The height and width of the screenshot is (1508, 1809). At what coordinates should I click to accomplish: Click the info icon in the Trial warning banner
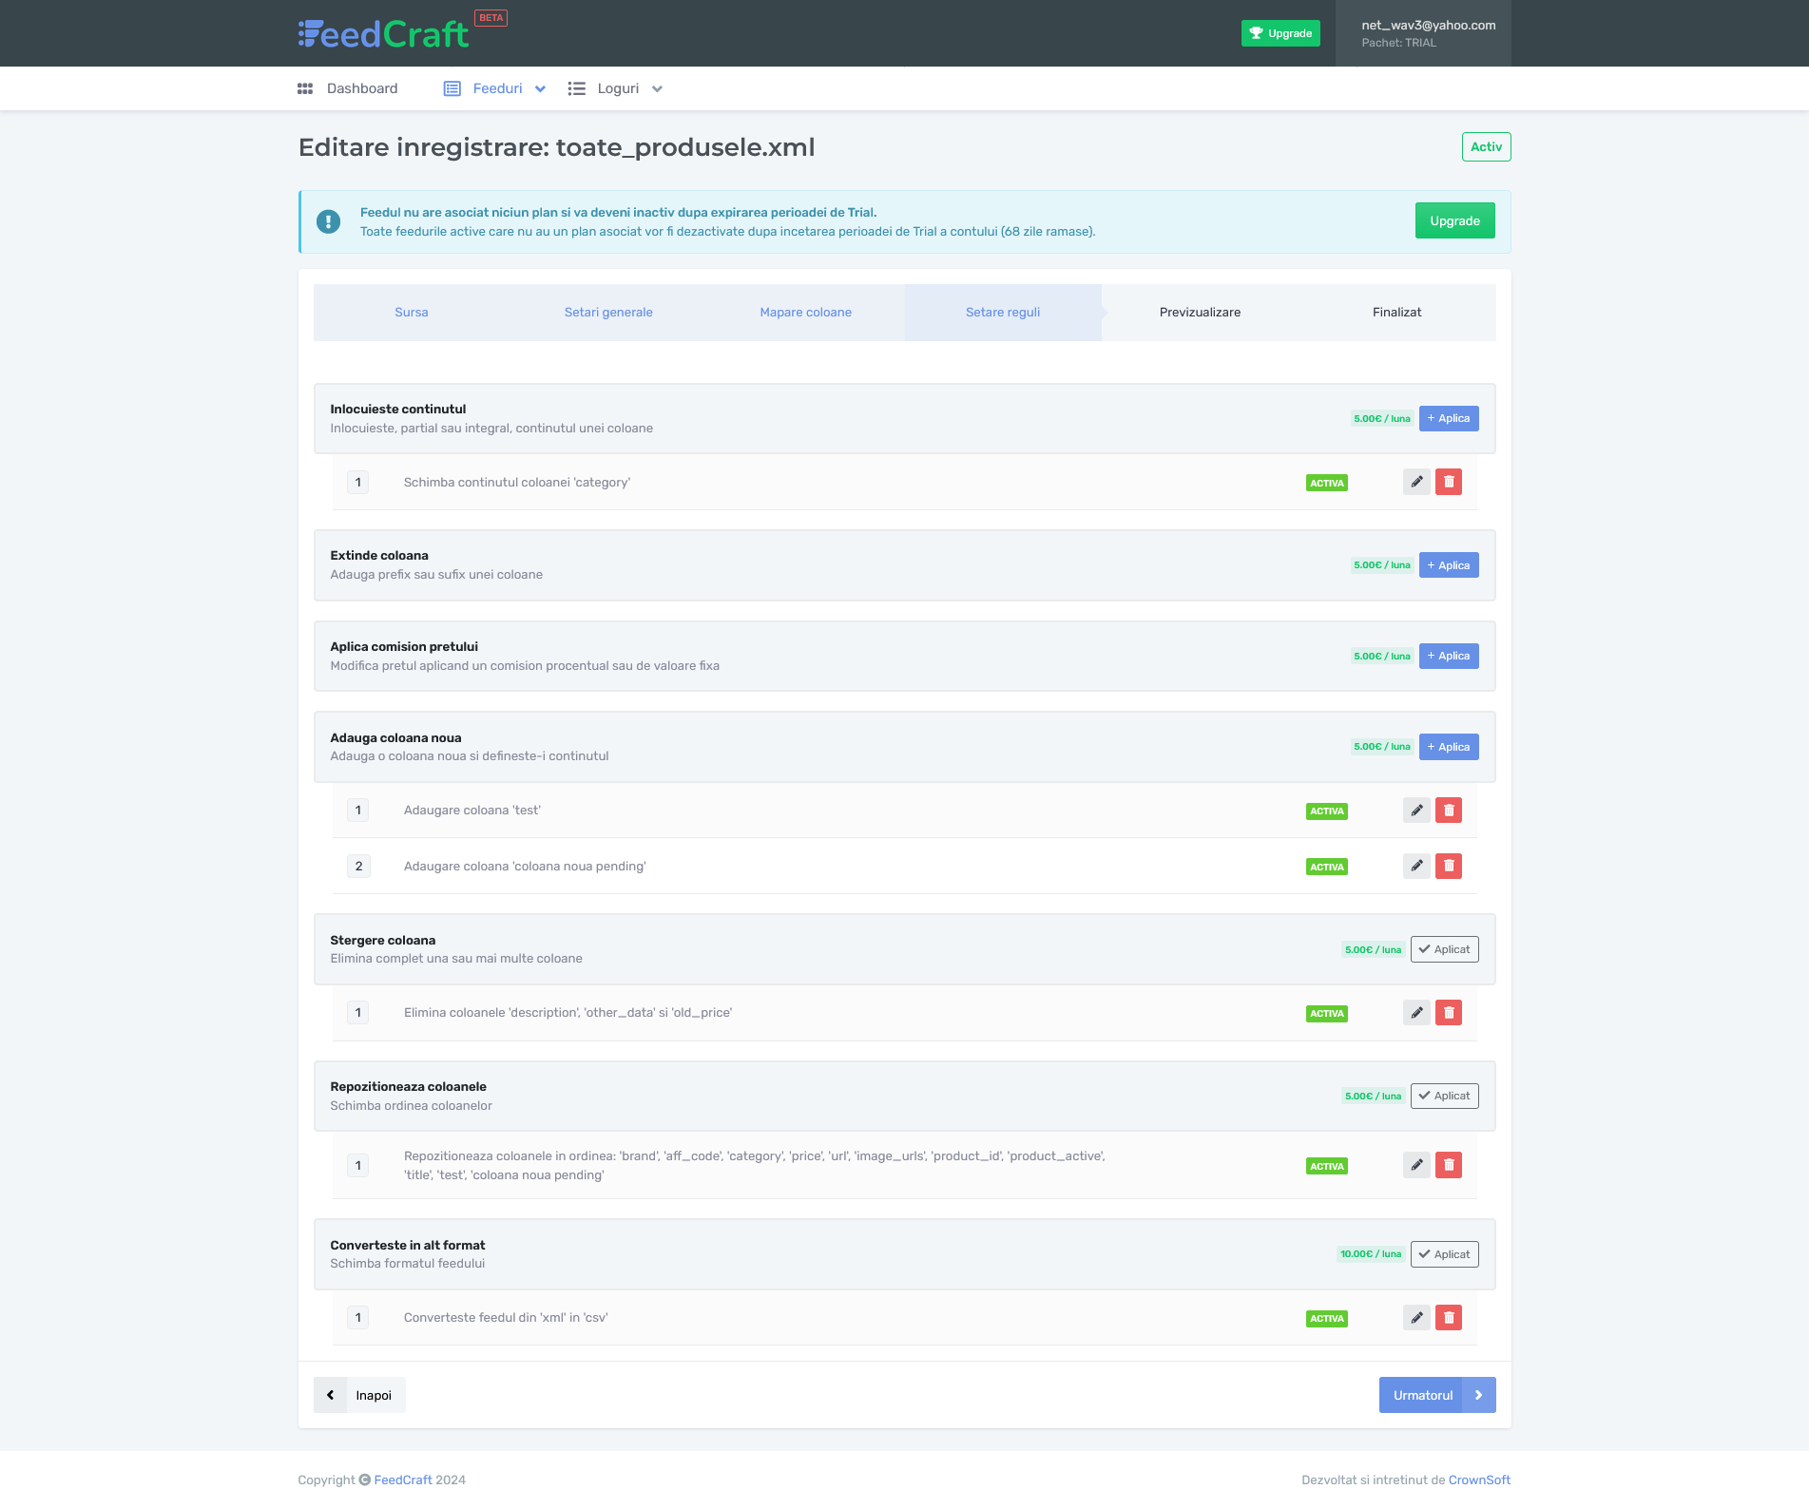pos(327,220)
